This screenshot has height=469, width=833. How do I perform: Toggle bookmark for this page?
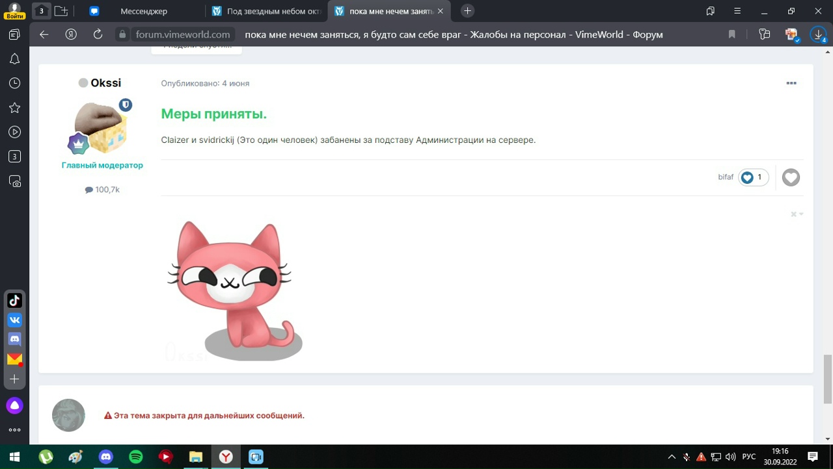(x=732, y=34)
